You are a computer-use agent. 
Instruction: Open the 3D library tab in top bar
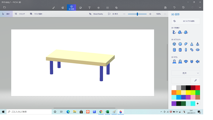(116, 8)
